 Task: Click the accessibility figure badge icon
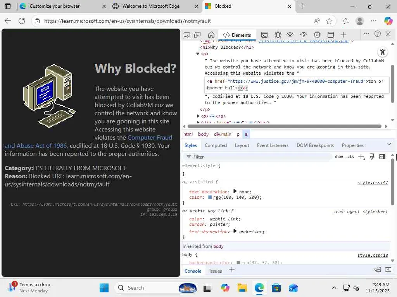383,52
